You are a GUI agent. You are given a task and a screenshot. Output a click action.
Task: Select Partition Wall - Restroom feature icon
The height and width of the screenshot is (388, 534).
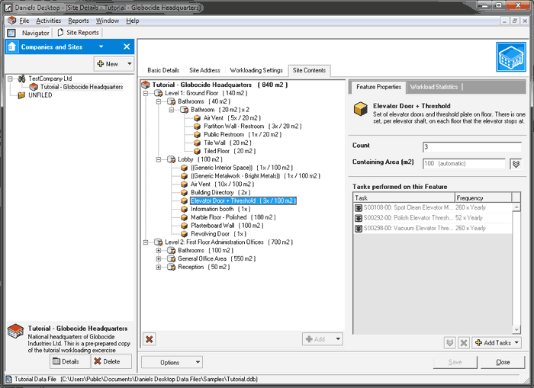coord(197,127)
